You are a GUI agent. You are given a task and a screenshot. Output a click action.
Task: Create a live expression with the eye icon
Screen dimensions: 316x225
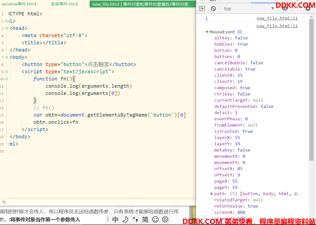285,8
